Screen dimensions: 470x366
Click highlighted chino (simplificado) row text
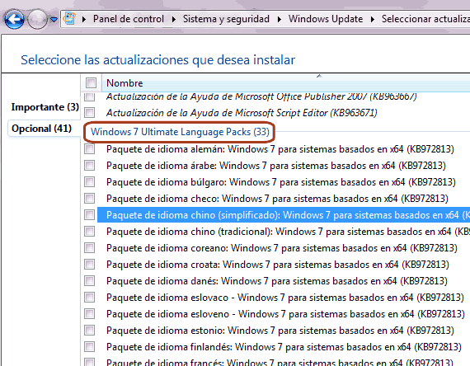coord(288,215)
